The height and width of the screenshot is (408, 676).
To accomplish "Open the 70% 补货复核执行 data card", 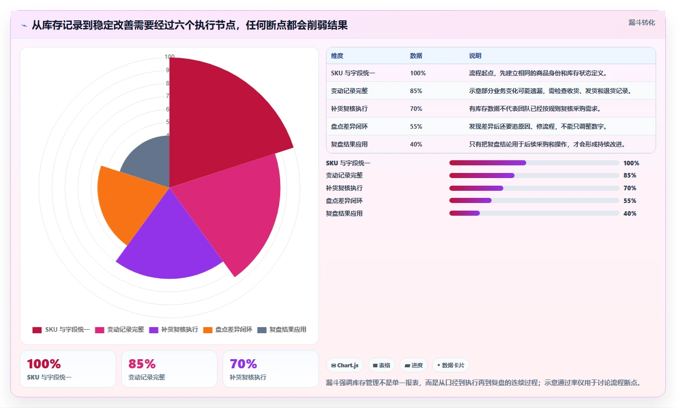I will click(x=271, y=369).
